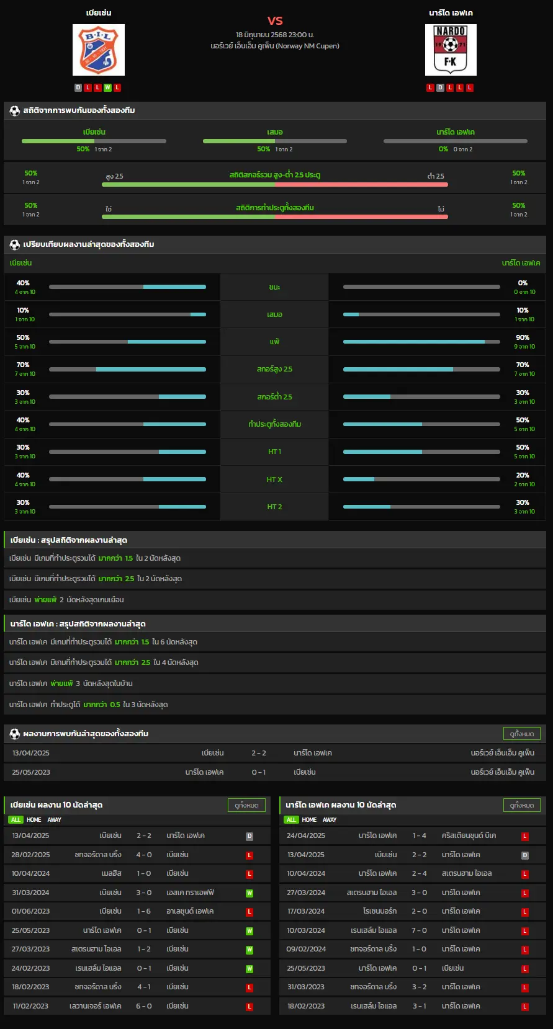Click 2 - 2 score in 13/04/2025 head-to-head row
This screenshot has width=553, height=1029.
coord(259,753)
